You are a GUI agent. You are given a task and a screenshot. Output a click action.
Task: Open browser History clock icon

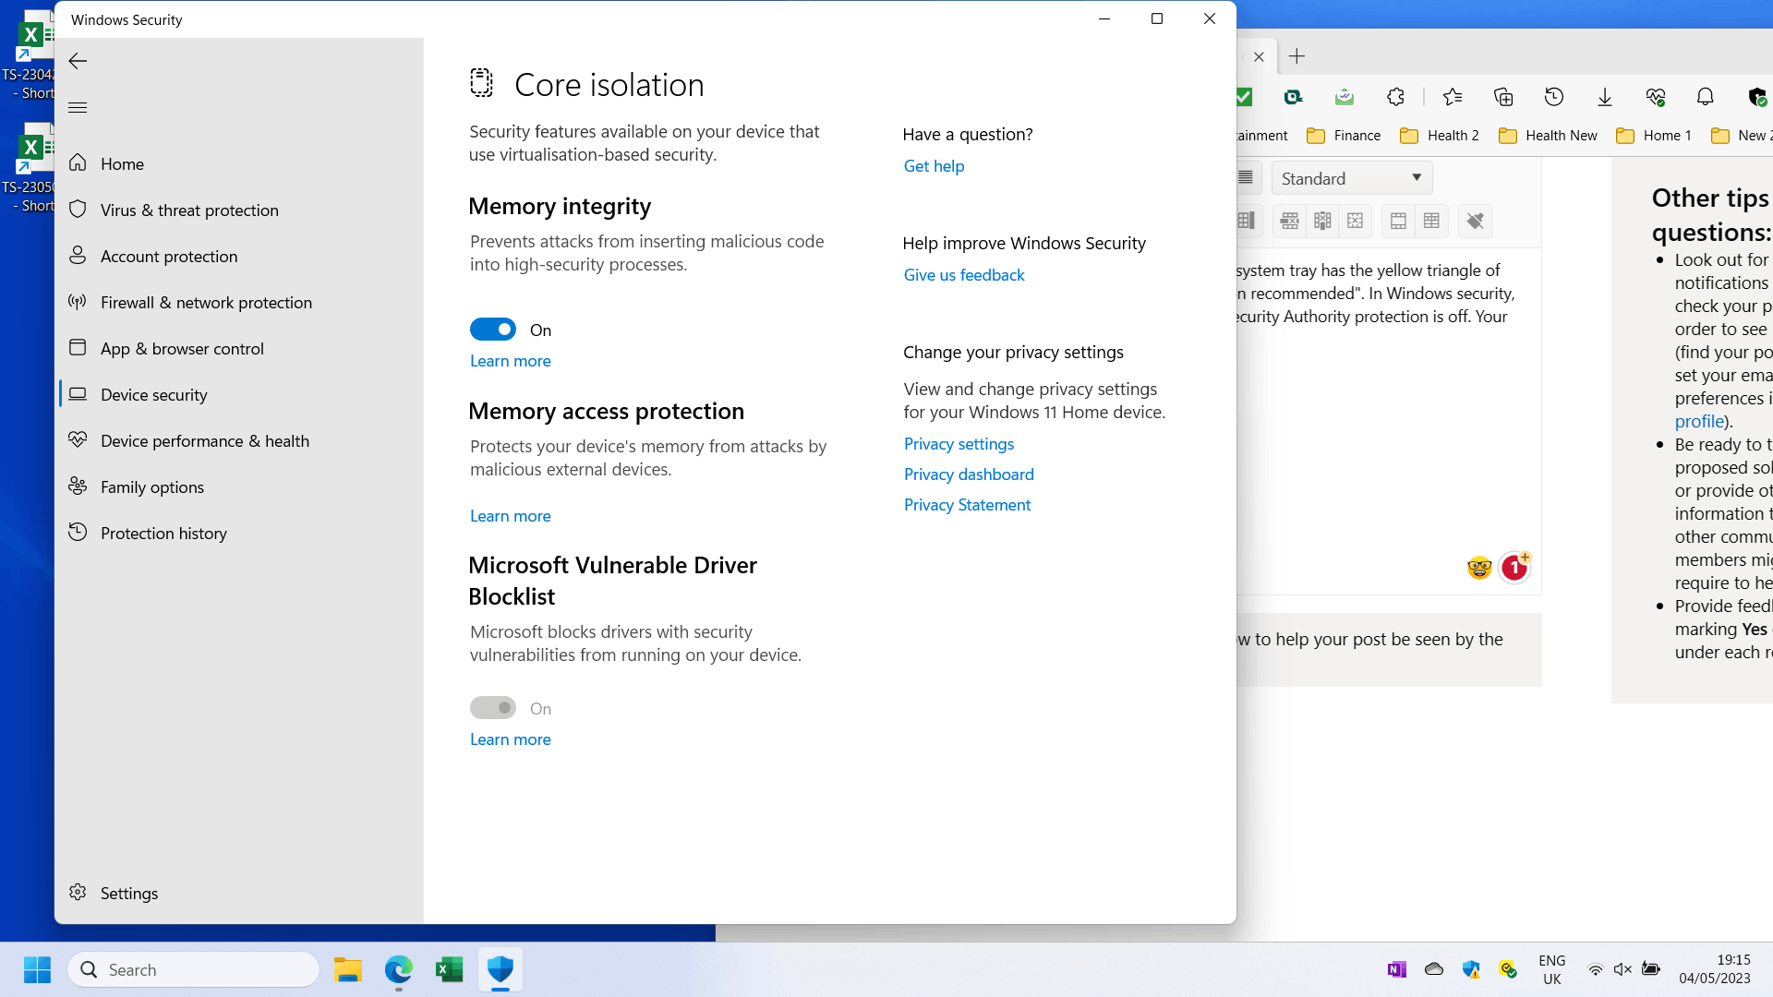(x=1554, y=97)
